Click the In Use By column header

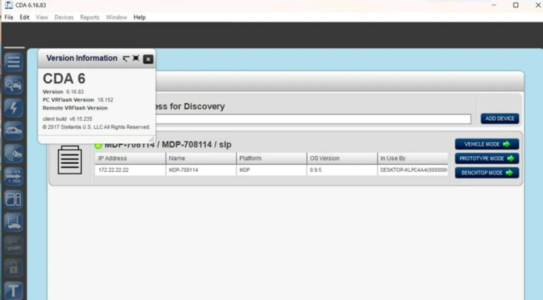point(413,158)
